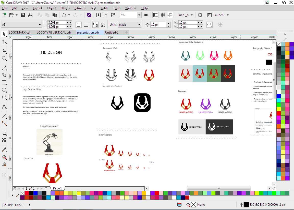Click the Page 1 tab
This screenshot has height=210, width=294.
pyautogui.click(x=57, y=188)
